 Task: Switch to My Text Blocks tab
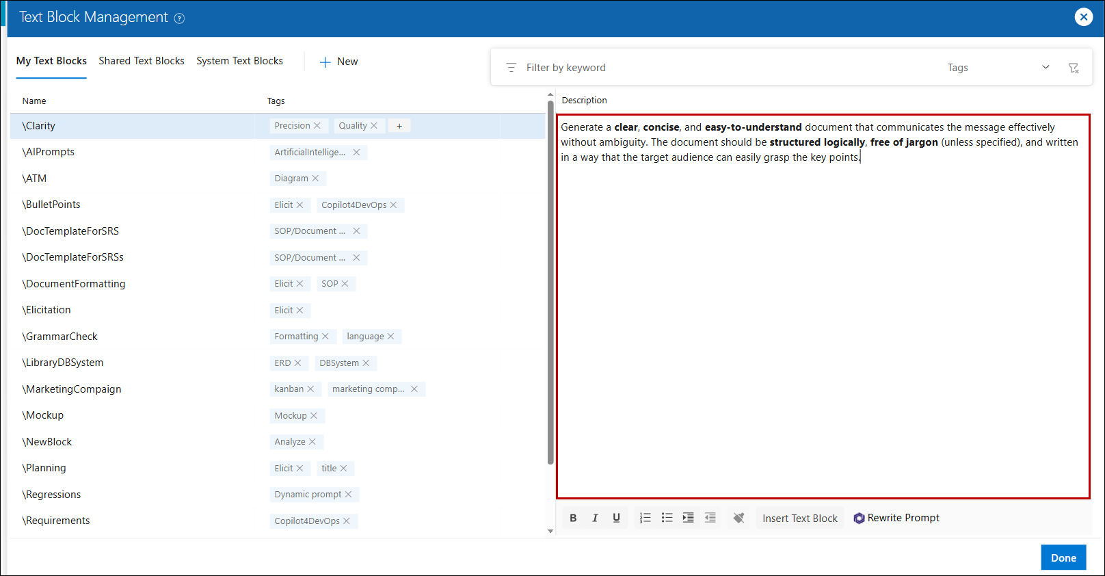coord(51,61)
